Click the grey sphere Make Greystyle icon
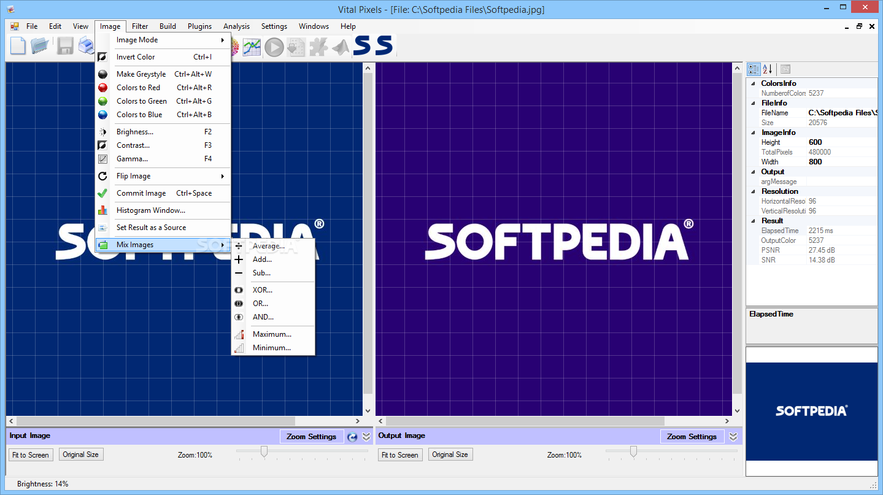 pyautogui.click(x=103, y=74)
